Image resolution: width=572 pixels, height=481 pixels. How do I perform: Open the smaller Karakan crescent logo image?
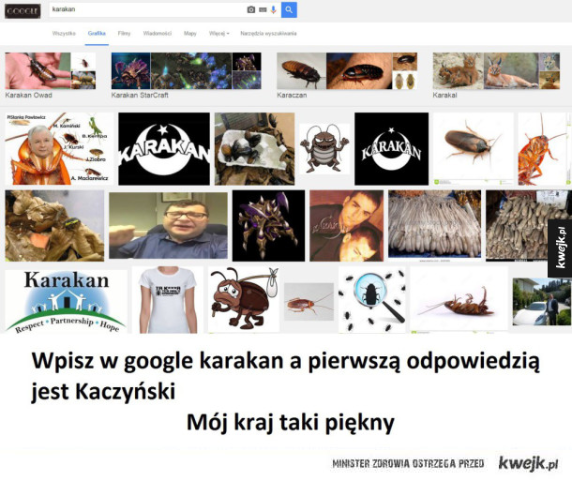click(x=391, y=149)
